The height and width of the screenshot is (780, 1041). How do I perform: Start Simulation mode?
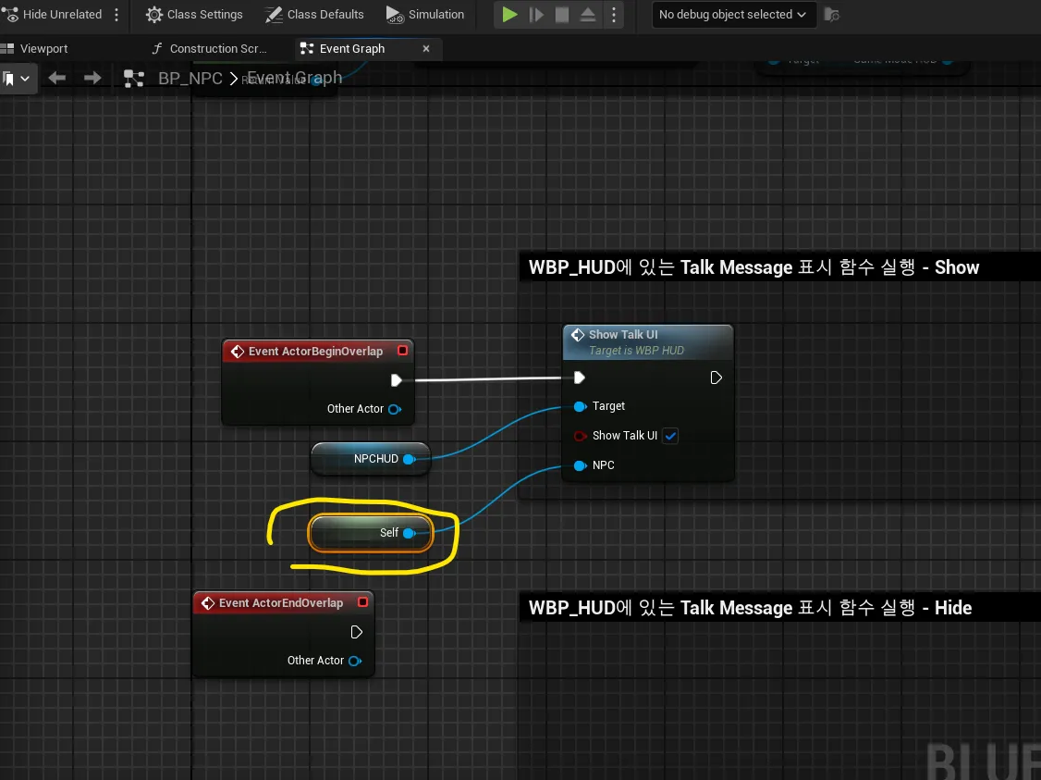coord(425,14)
